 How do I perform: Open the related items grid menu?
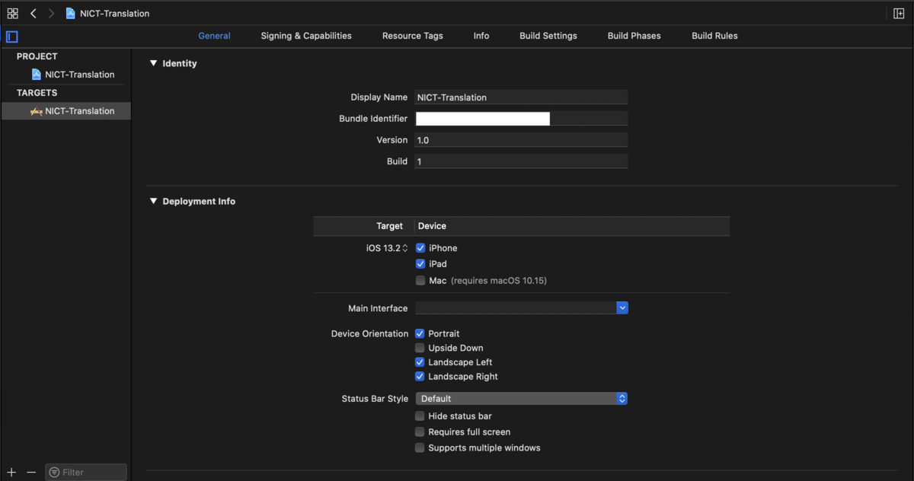coord(12,14)
